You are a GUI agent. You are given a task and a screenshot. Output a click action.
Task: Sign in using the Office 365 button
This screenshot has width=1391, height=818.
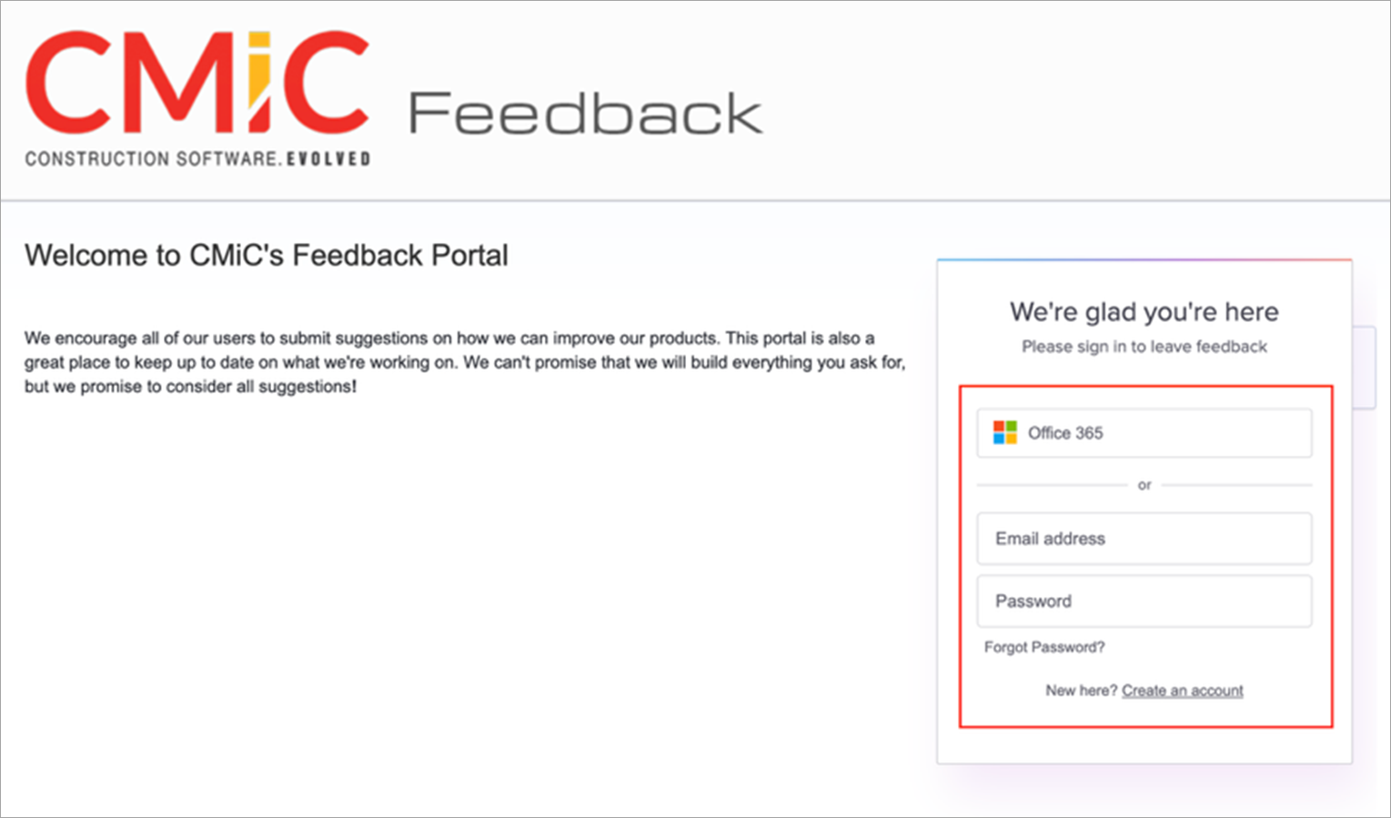pyautogui.click(x=1144, y=432)
